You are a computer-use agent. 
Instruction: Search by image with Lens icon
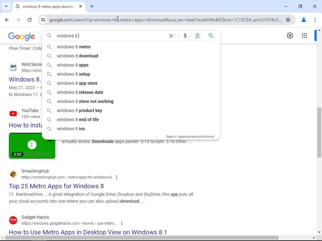pos(197,36)
